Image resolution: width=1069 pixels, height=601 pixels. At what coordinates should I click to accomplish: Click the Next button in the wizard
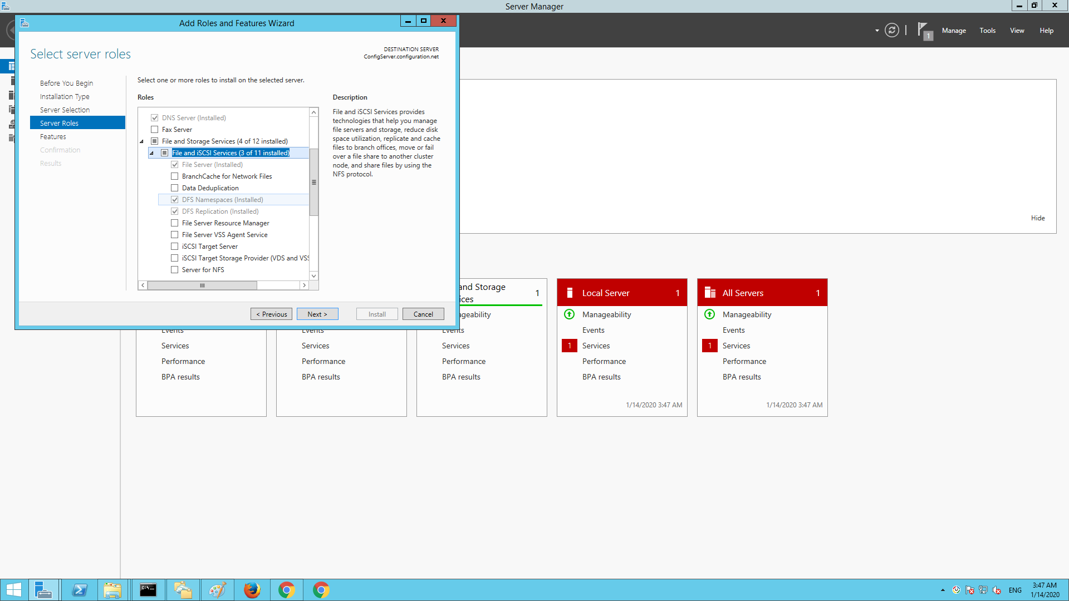(317, 313)
